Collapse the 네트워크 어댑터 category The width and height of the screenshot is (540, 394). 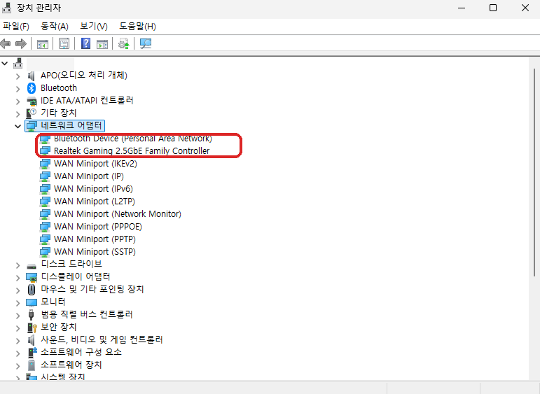(x=18, y=126)
